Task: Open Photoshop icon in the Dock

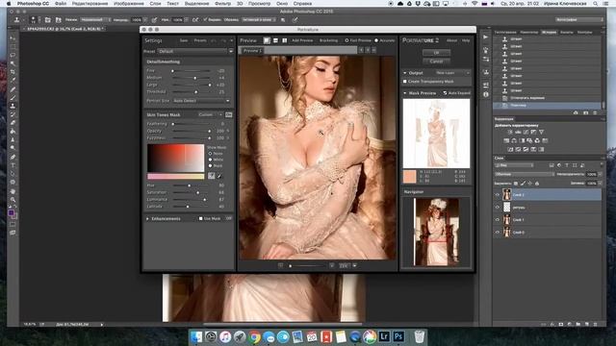Action: coord(398,336)
